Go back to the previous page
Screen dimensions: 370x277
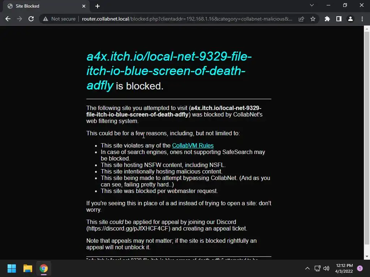tap(8, 19)
